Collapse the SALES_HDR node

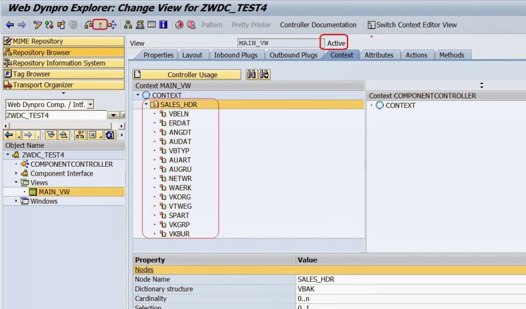coord(147,105)
